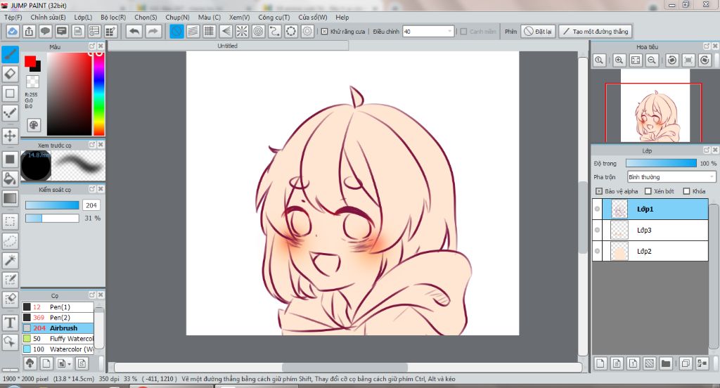Create new layer folder

pos(665,363)
